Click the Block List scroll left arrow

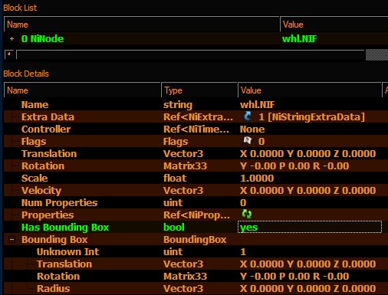[9, 54]
